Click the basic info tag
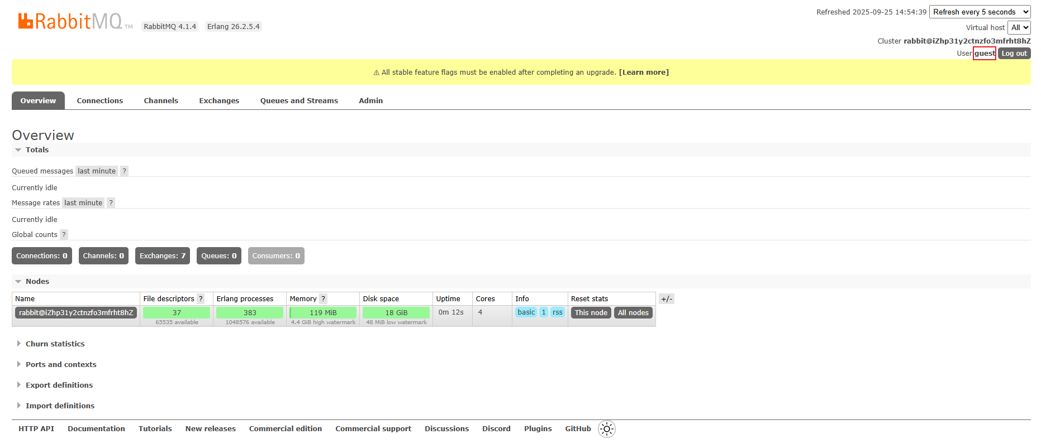Image resolution: width=1041 pixels, height=444 pixels. pyautogui.click(x=526, y=312)
